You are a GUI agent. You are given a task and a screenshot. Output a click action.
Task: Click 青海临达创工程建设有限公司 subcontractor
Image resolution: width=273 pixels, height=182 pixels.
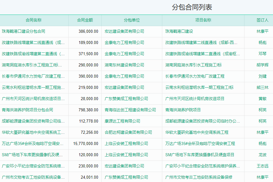(130, 110)
